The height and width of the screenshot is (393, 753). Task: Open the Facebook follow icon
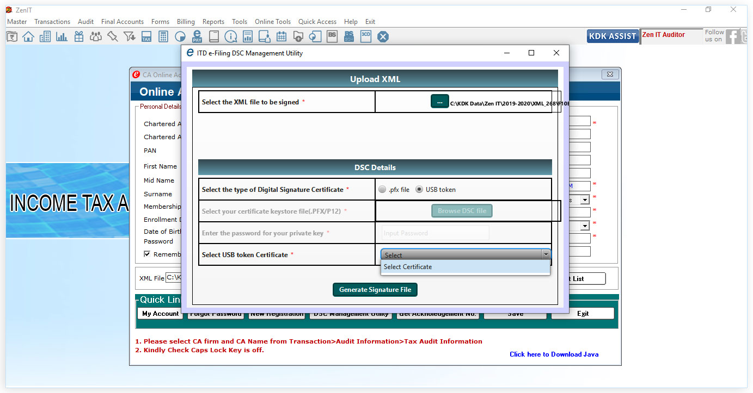click(x=733, y=36)
